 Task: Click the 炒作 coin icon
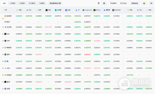coord(5,54)
